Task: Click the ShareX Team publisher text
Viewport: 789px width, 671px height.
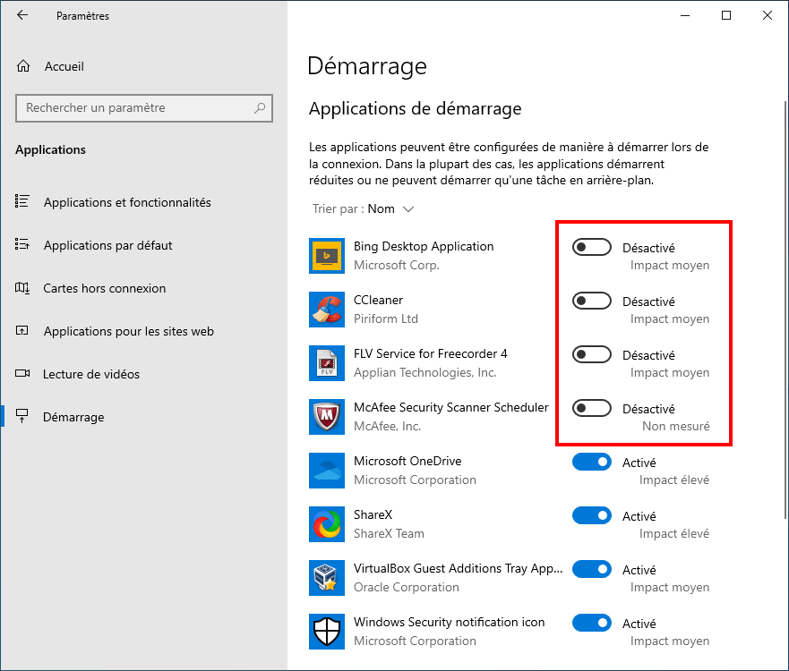Action: 389,533
